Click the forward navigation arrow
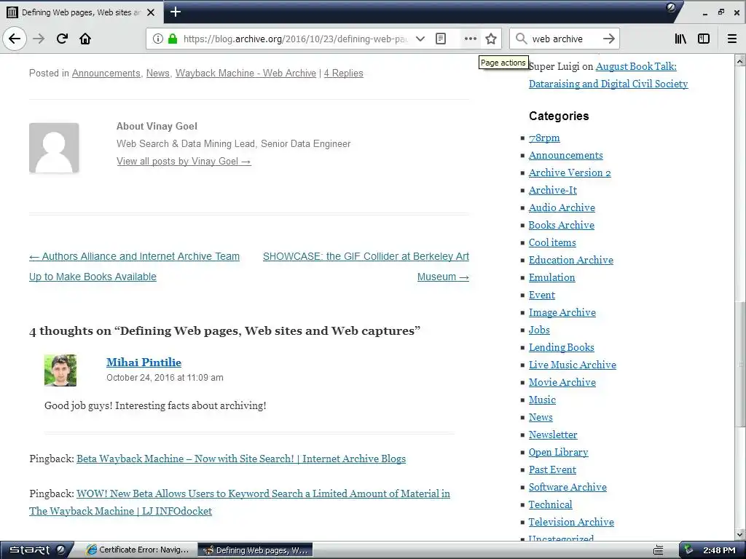The image size is (746, 559). (x=39, y=39)
